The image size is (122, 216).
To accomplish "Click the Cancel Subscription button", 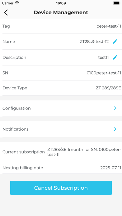I will 61,188.
